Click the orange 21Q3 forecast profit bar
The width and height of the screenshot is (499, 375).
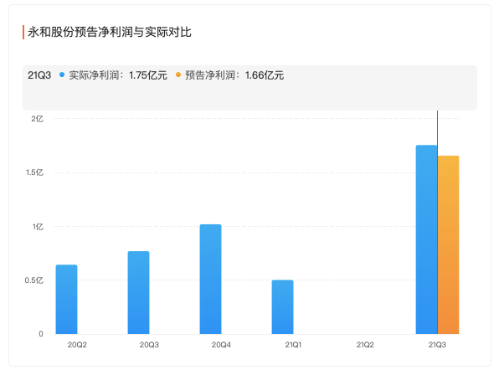449,245
